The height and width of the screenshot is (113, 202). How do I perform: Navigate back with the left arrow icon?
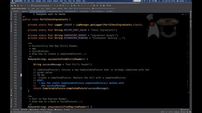(22, 6)
